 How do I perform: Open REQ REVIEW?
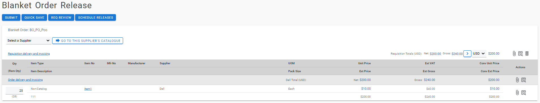pyautogui.click(x=61, y=18)
